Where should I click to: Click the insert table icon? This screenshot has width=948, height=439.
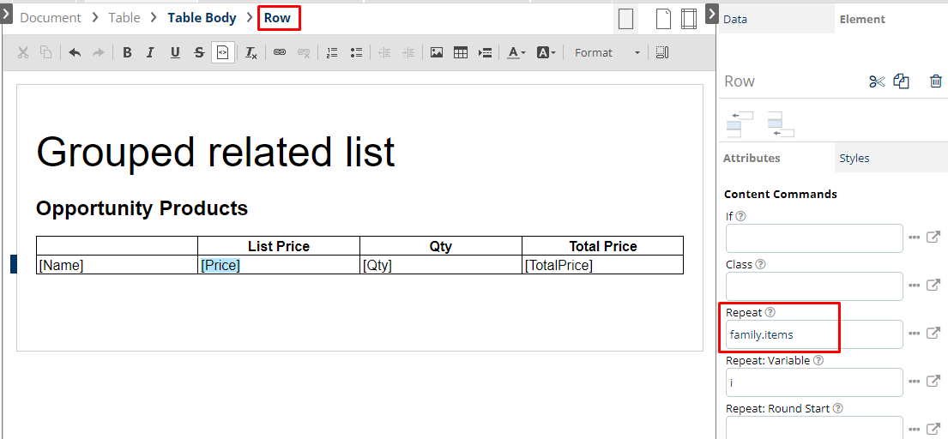461,53
